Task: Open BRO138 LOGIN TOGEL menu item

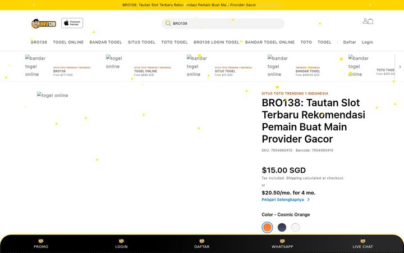Action: click(217, 42)
